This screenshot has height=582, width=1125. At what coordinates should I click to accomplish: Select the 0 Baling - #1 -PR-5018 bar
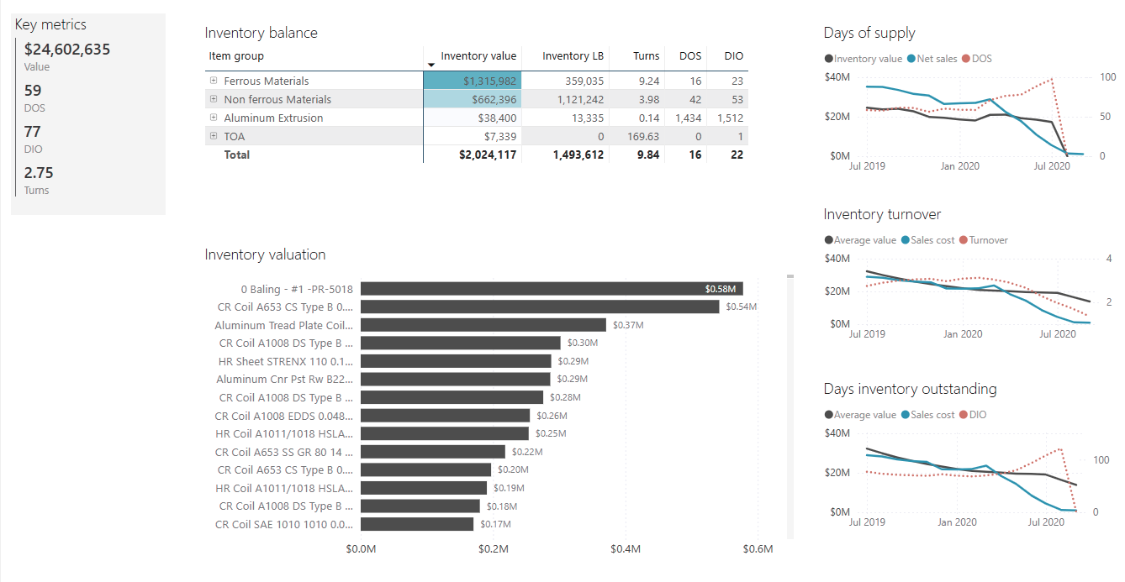point(552,289)
